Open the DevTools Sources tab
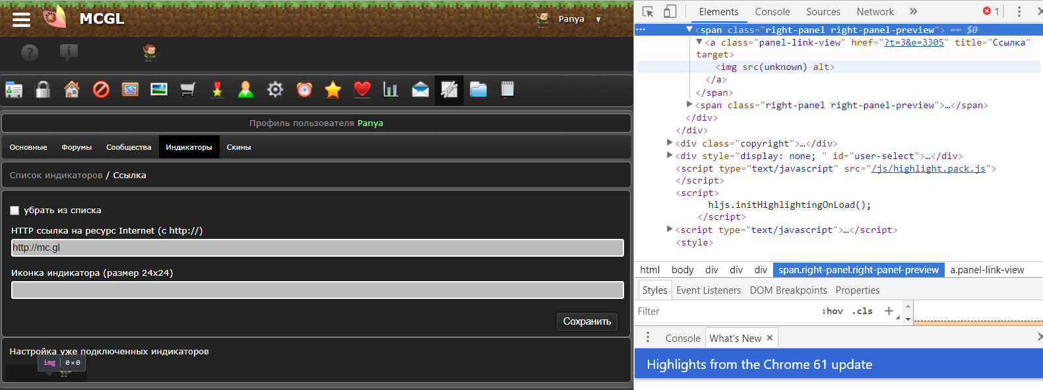 pos(823,12)
